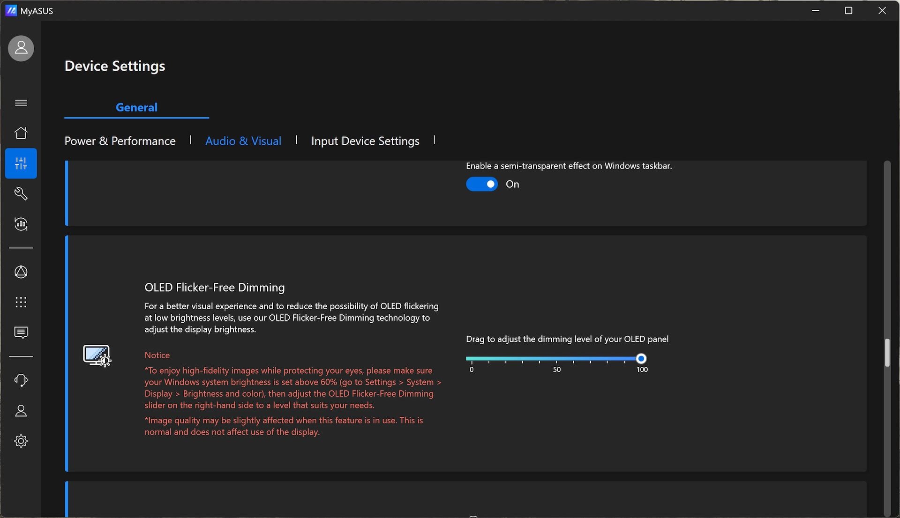The height and width of the screenshot is (518, 900).
Task: Click the user profile avatar button
Action: [x=21, y=48]
